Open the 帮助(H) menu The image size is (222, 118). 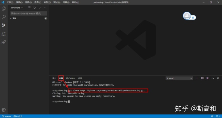point(76,2)
